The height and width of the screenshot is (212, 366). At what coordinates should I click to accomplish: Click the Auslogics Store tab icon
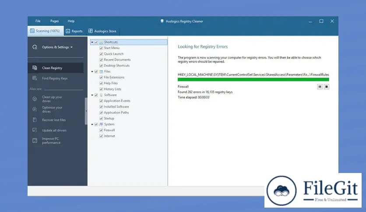[91, 31]
